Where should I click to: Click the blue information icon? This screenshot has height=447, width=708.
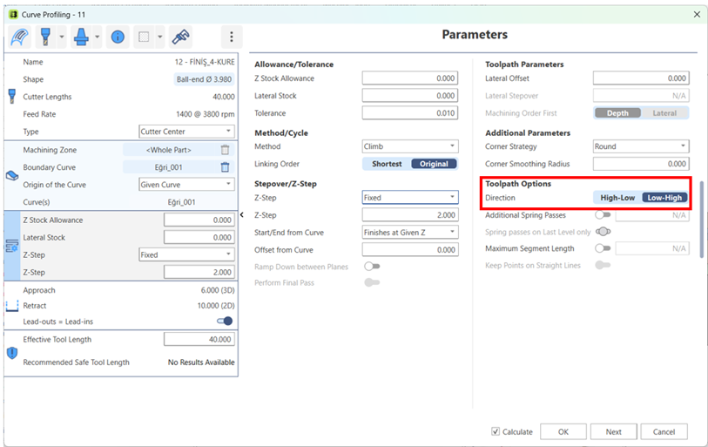click(118, 37)
